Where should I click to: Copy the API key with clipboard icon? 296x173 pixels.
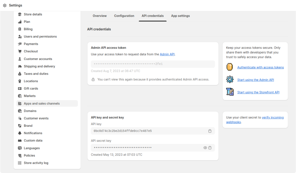tap(210, 131)
